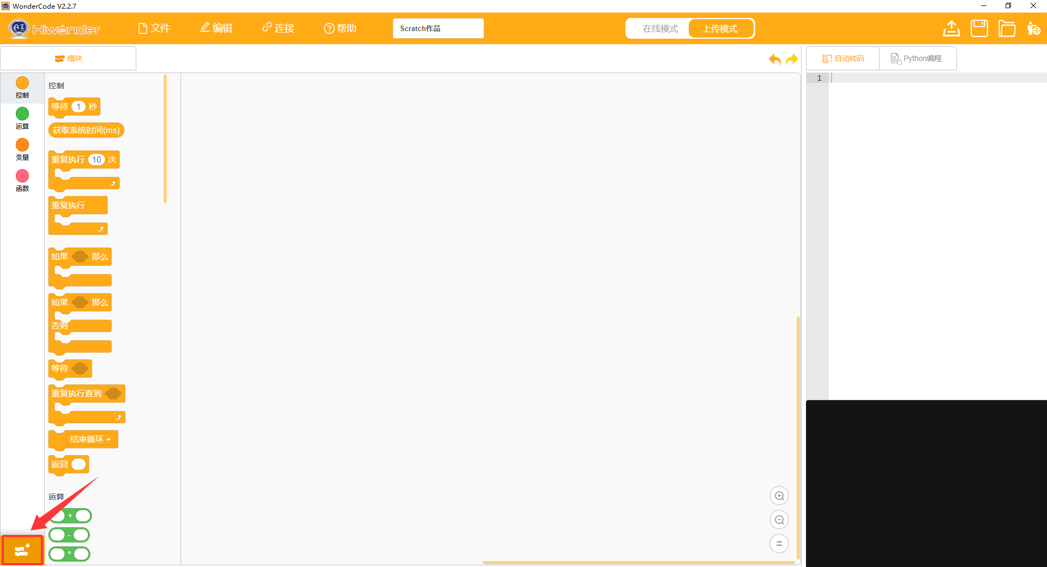Click the Hiwonder logo

[x=55, y=28]
